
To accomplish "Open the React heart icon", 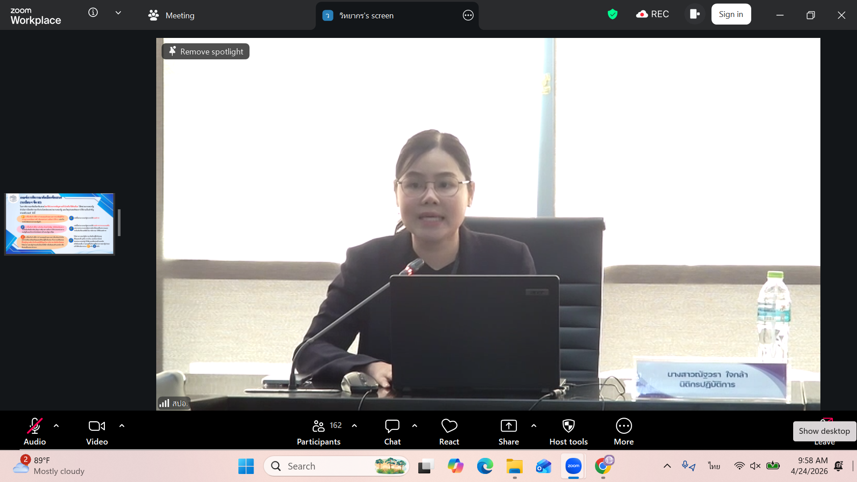I will pyautogui.click(x=449, y=426).
